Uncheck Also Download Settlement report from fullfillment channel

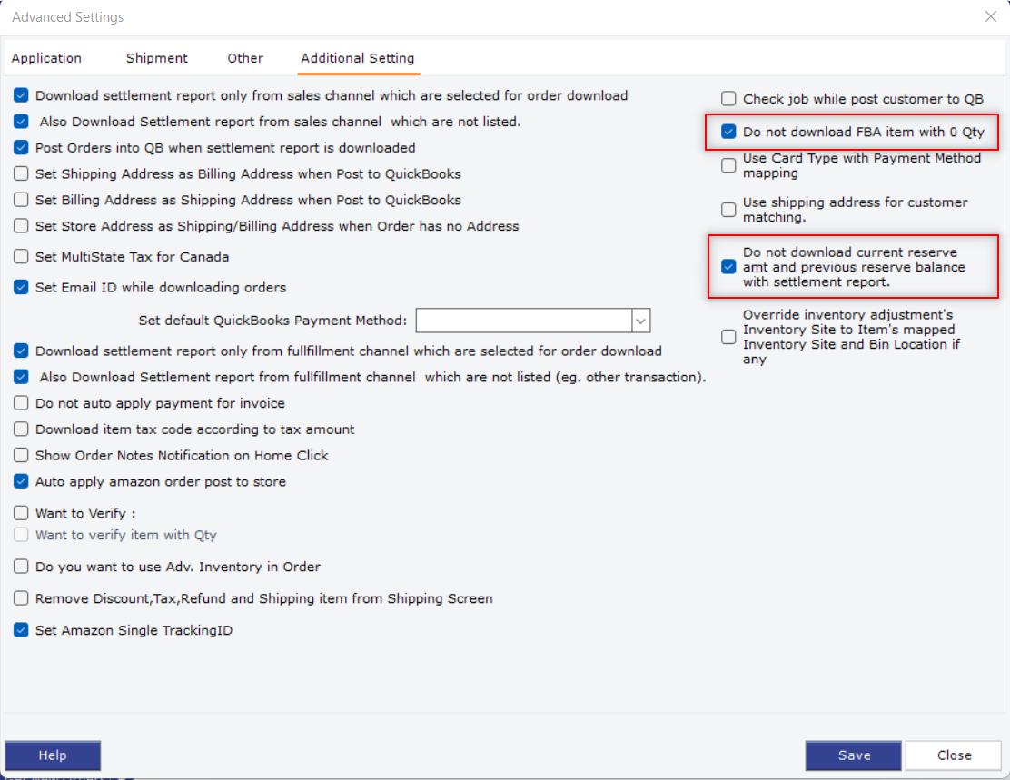[21, 377]
